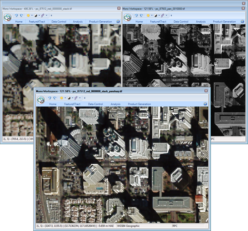Click the pansharpened color image view
This screenshot has width=248, height=231.
(x=122, y=165)
